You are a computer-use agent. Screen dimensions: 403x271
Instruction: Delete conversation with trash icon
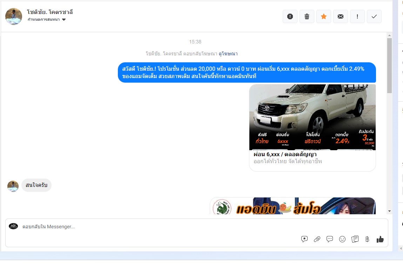[x=307, y=16]
